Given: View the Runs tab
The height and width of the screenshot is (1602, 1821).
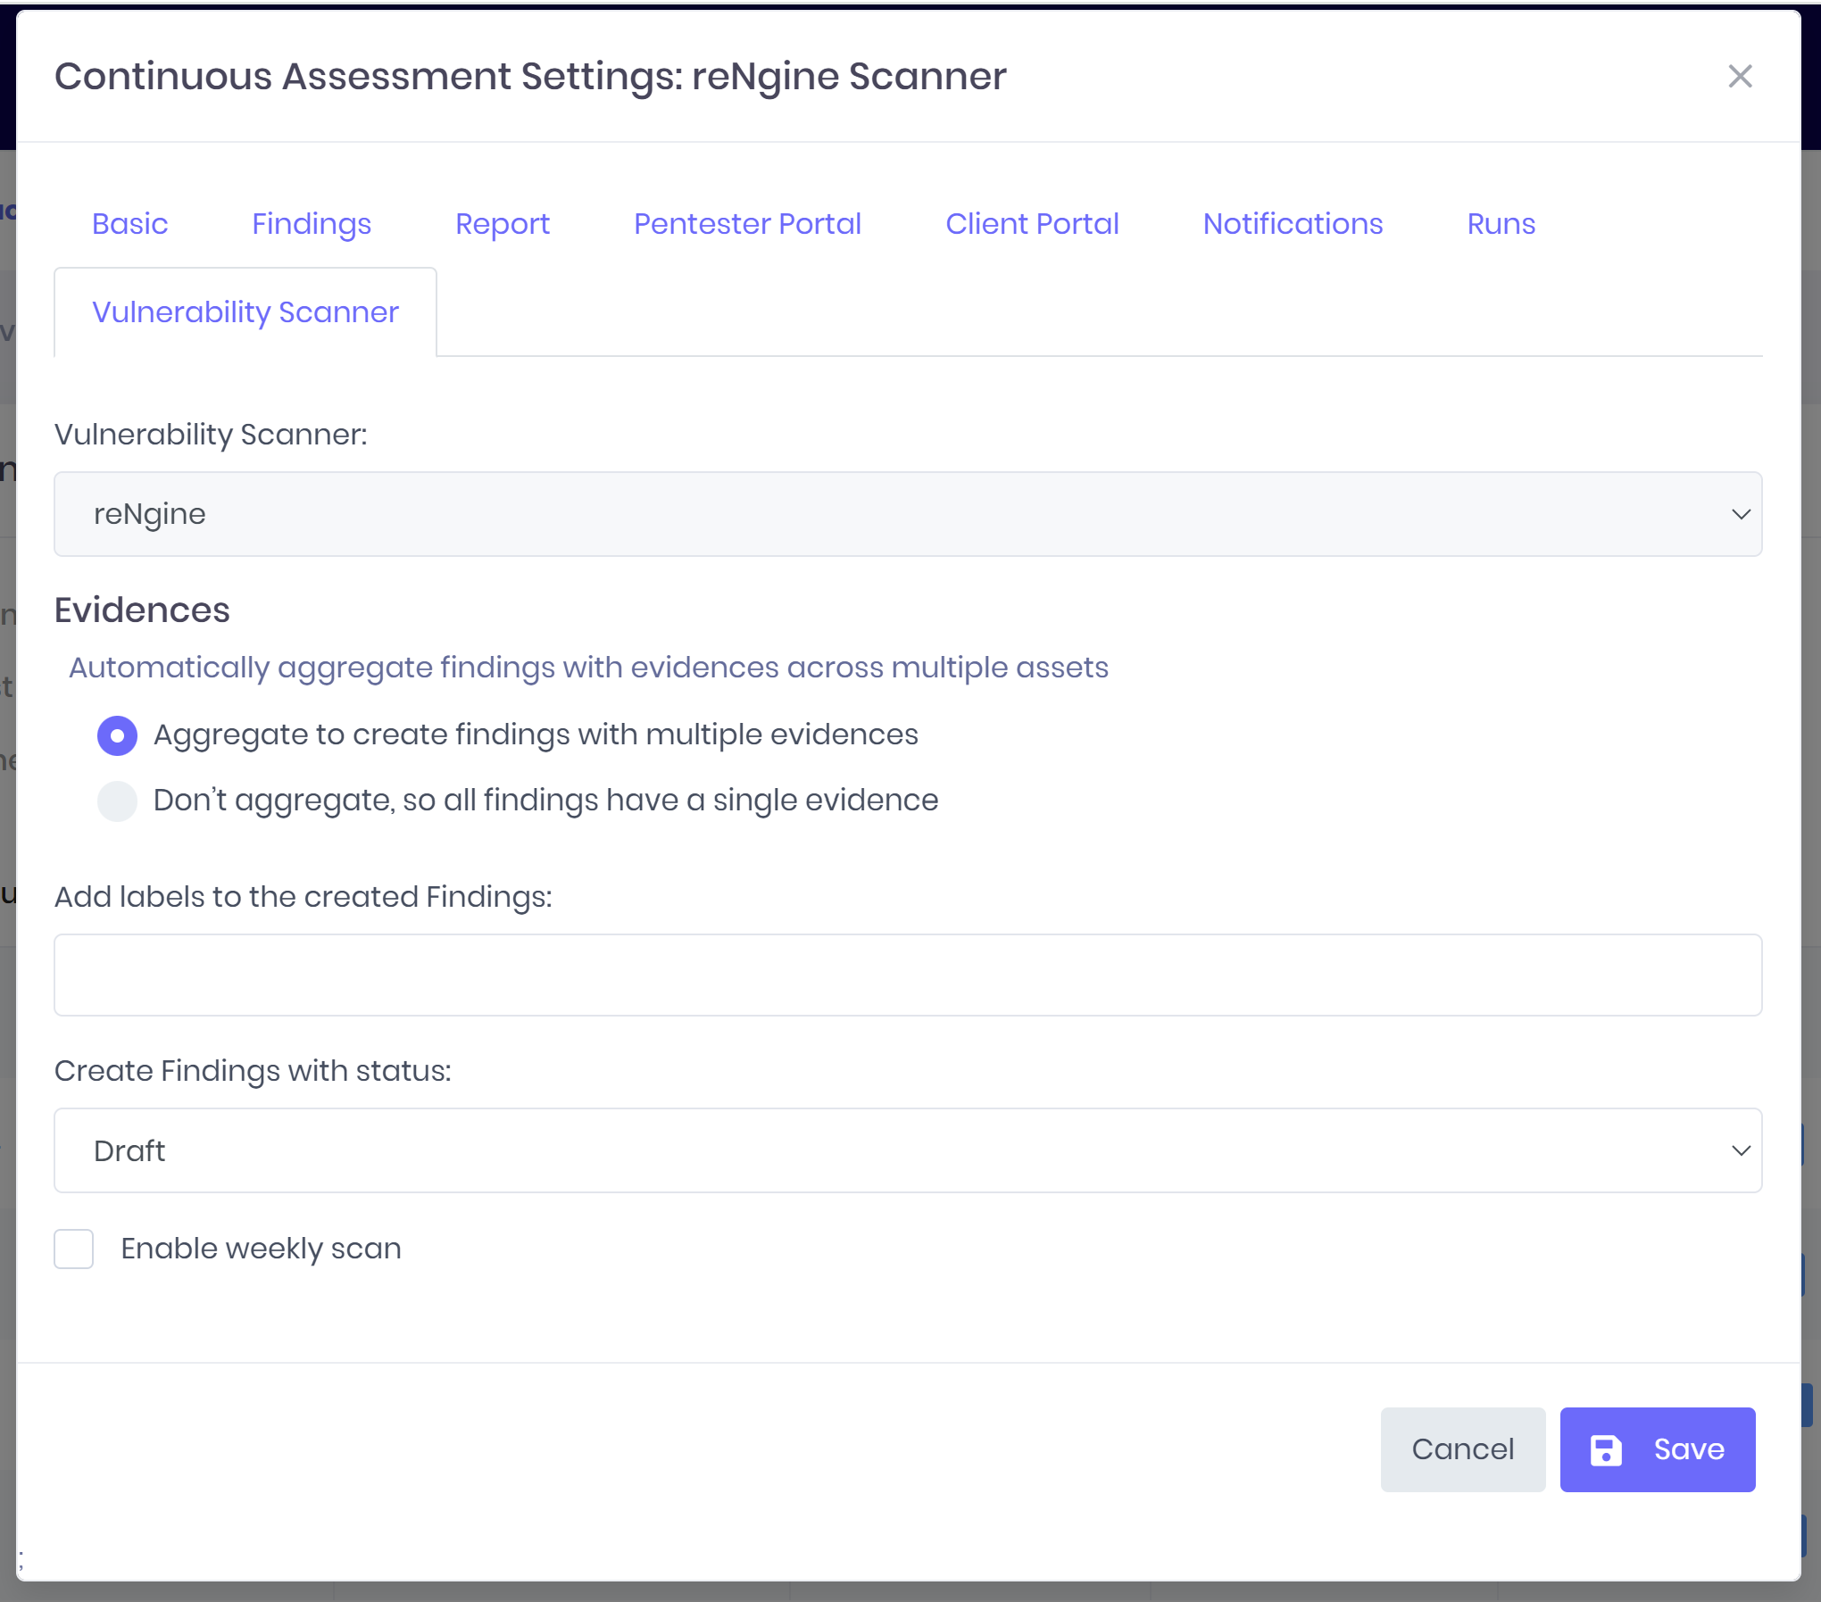Looking at the screenshot, I should (1501, 223).
